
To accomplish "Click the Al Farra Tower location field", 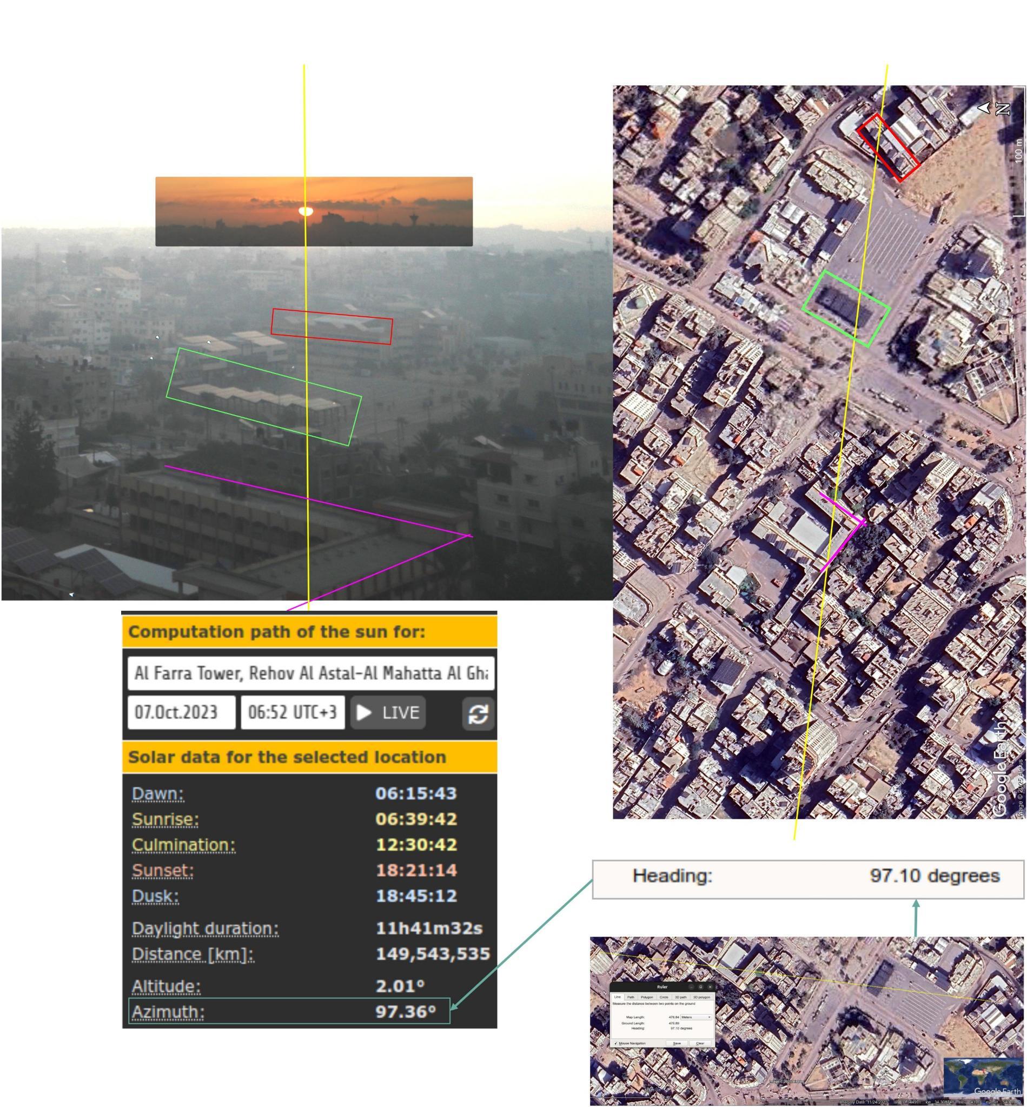I will pyautogui.click(x=310, y=673).
